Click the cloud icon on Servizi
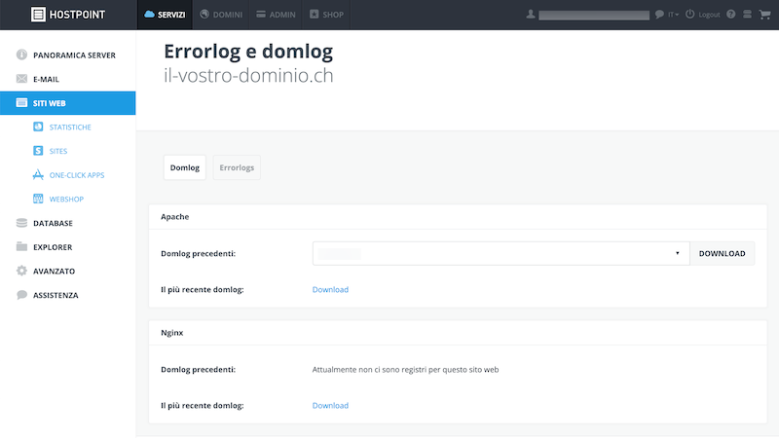This screenshot has width=779, height=438. coord(149,14)
